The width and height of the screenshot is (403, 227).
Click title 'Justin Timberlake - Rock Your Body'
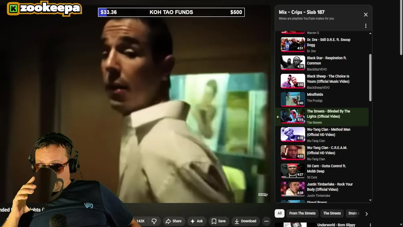(330, 187)
